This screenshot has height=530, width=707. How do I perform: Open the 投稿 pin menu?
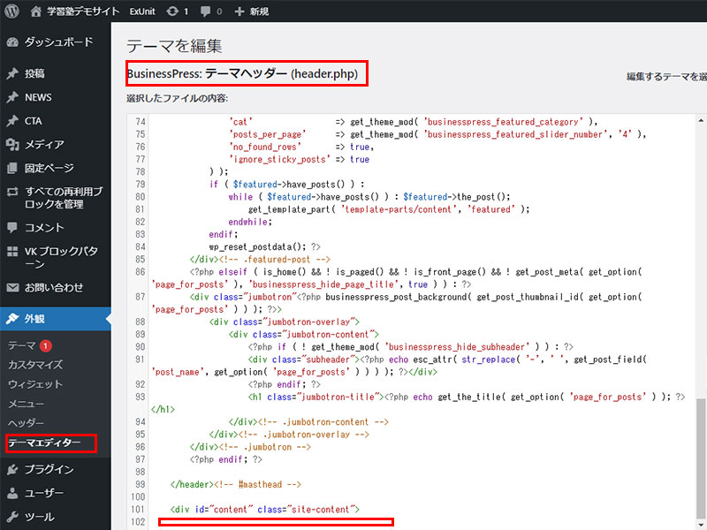(x=34, y=73)
